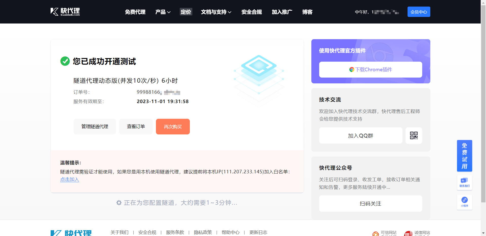Click 下载Chrome插件 button

[371, 69]
